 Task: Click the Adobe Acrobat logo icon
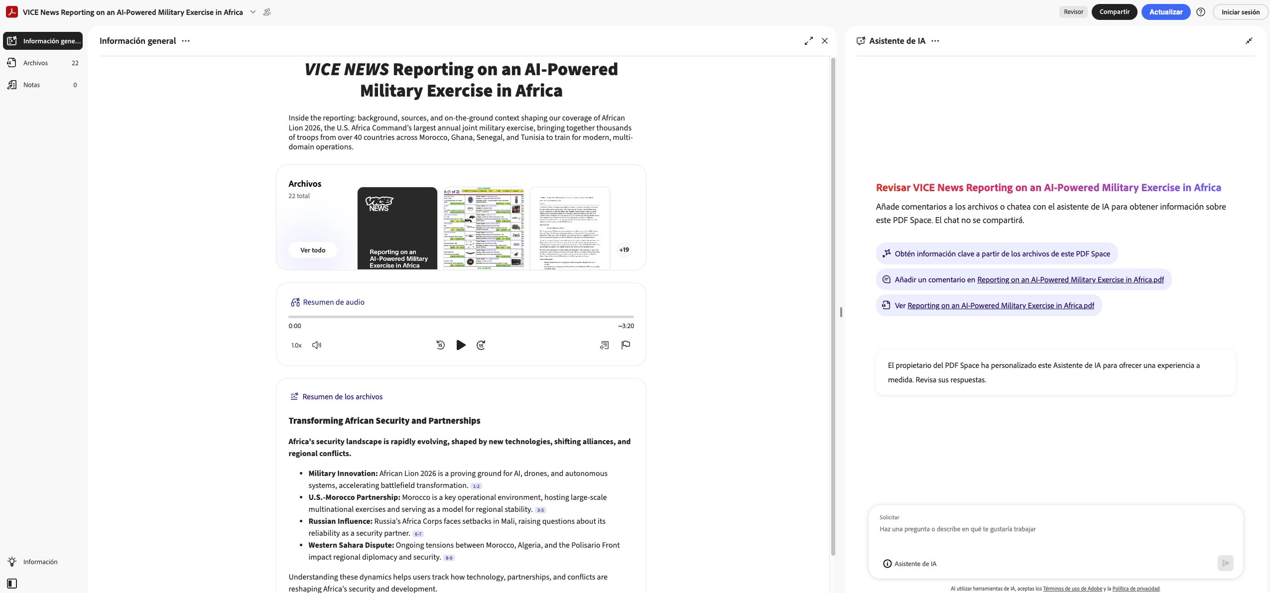(x=12, y=12)
